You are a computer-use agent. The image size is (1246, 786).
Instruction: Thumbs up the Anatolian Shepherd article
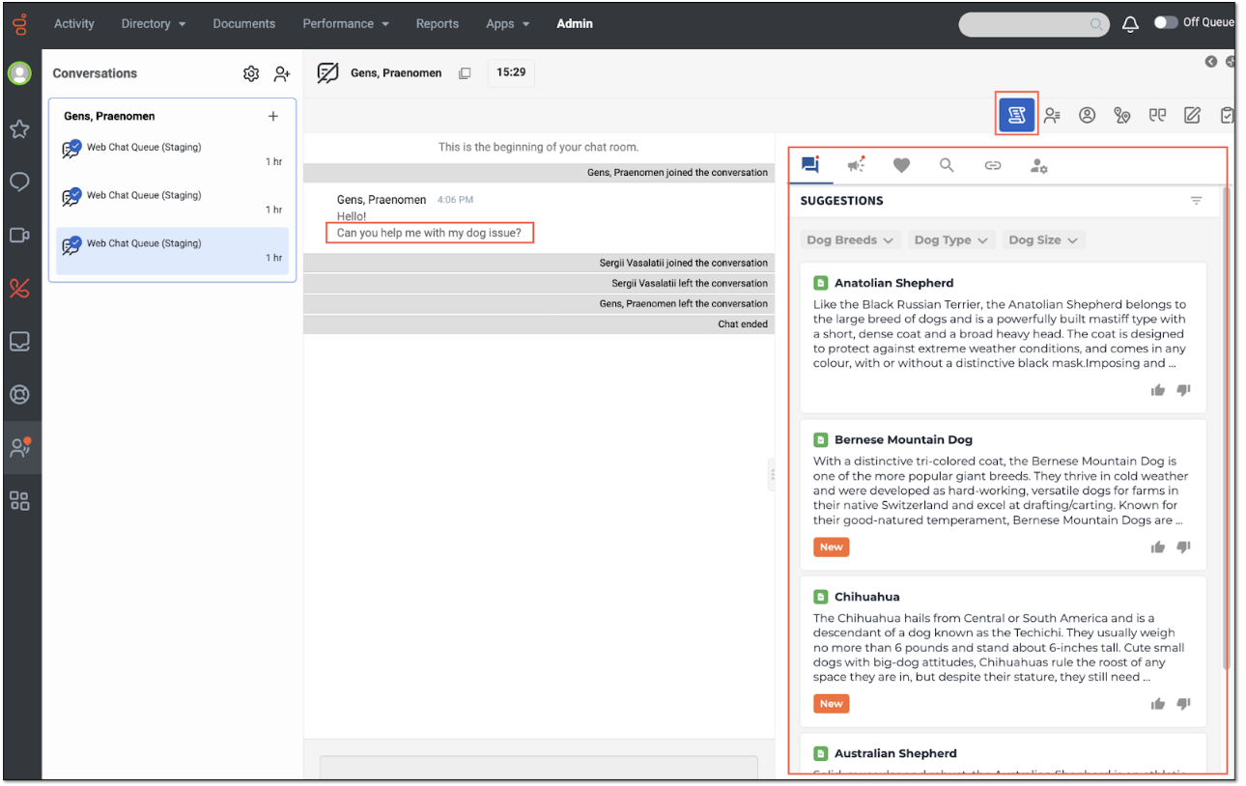[1158, 390]
